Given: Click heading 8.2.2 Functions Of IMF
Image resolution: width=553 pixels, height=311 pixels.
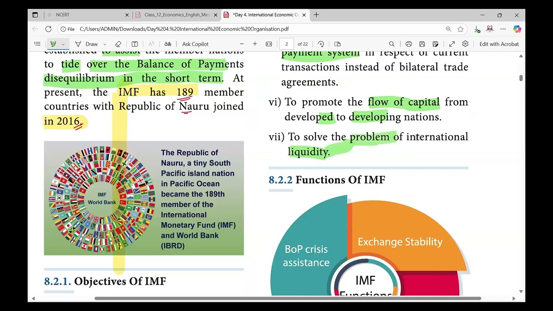Looking at the screenshot, I should coord(327,180).
